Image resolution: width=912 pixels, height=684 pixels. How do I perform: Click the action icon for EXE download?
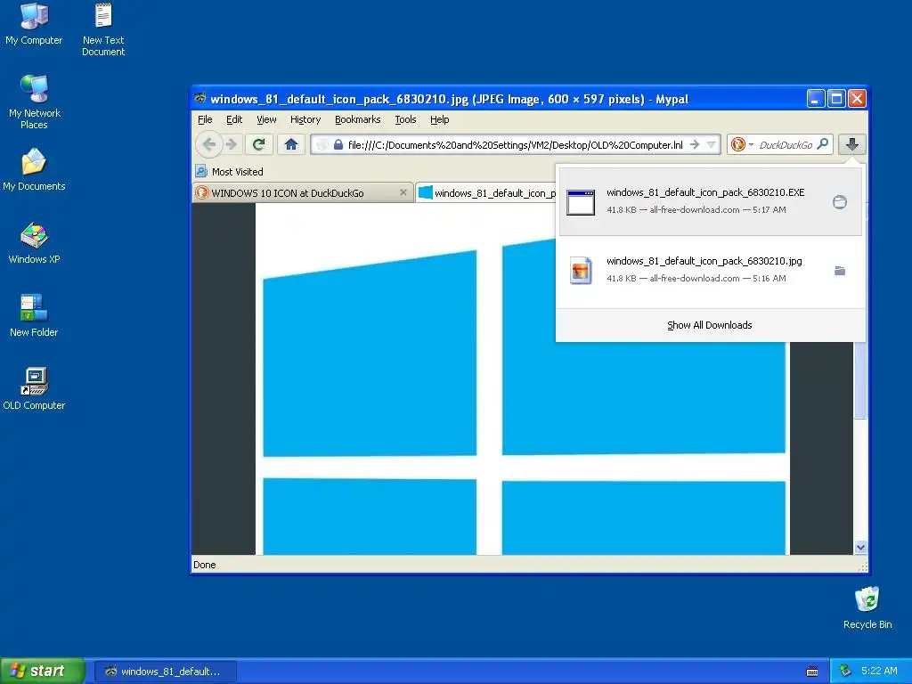tap(839, 202)
